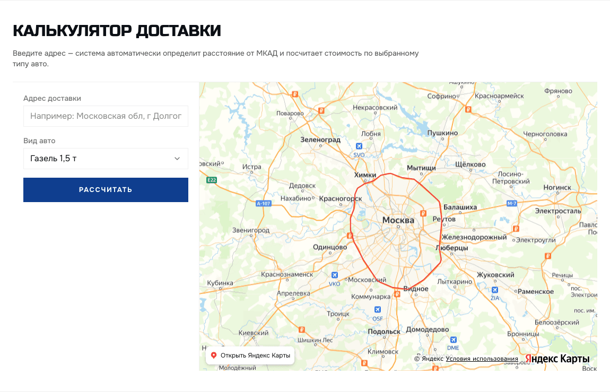Click the Поварово label on map

point(290,113)
